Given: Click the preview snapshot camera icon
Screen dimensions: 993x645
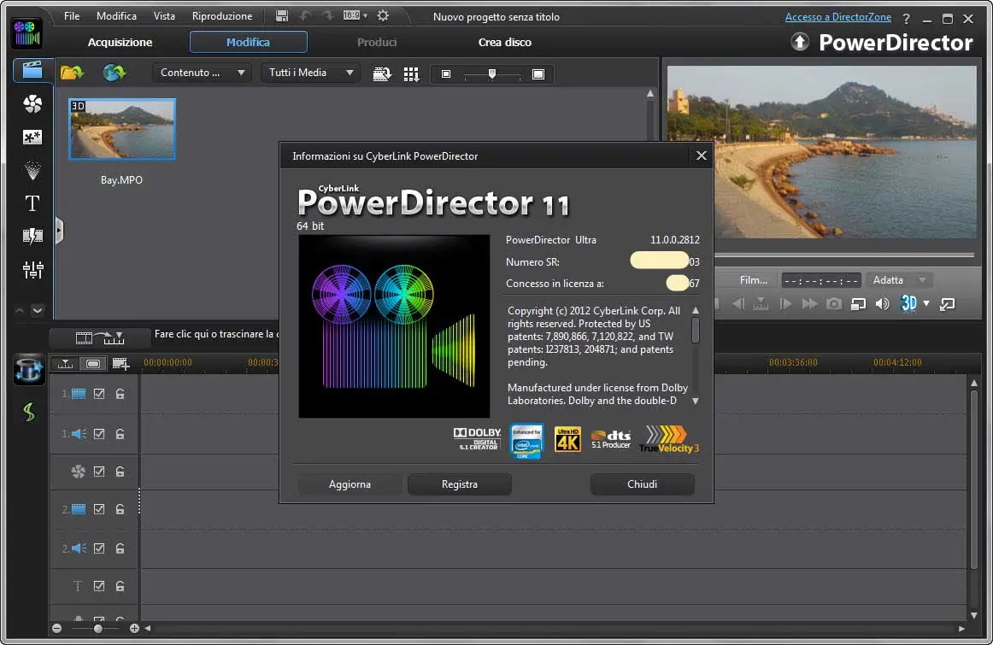Looking at the screenshot, I should point(834,303).
